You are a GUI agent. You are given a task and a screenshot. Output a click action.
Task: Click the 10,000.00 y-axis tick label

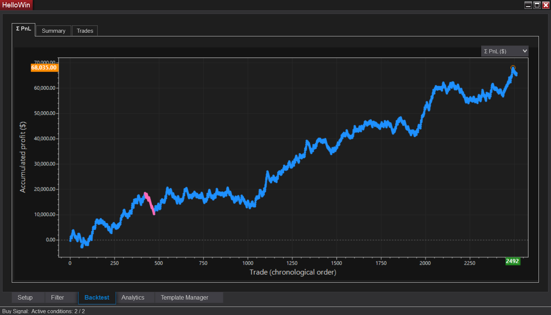pos(45,214)
